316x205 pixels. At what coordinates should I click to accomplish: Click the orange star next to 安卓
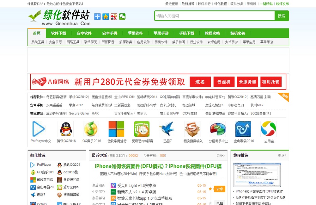(x=210, y=189)
